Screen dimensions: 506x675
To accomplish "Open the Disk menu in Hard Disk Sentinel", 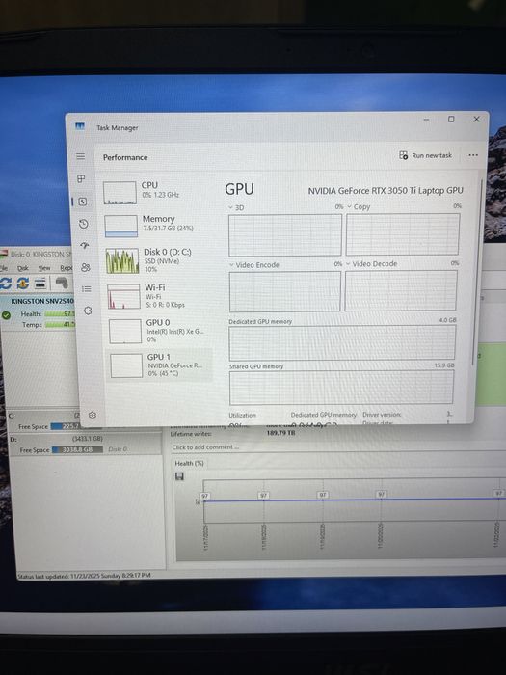I will [x=23, y=268].
